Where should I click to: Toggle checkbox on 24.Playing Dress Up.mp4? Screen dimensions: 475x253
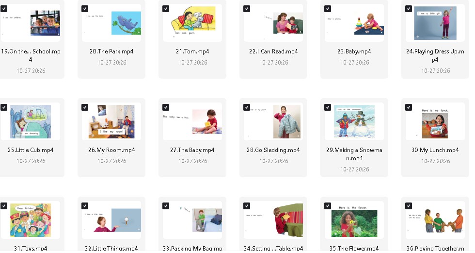pyautogui.click(x=408, y=9)
